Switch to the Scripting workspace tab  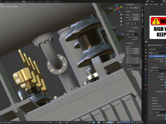(x=40, y=2)
